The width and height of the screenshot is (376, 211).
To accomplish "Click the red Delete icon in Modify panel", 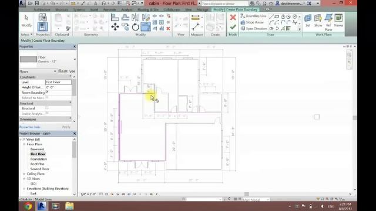I will [x=169, y=29].
